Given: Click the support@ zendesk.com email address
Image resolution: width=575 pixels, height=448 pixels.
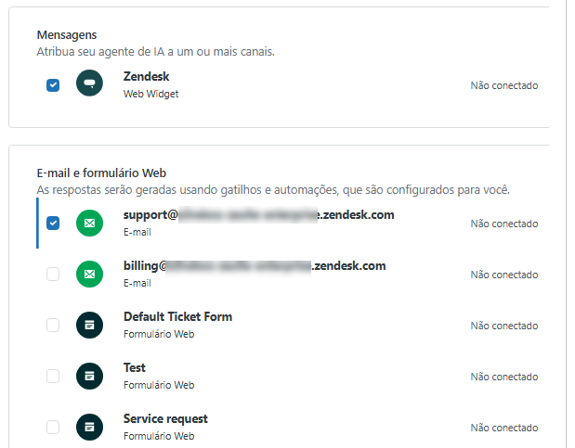Looking at the screenshot, I should 258,215.
